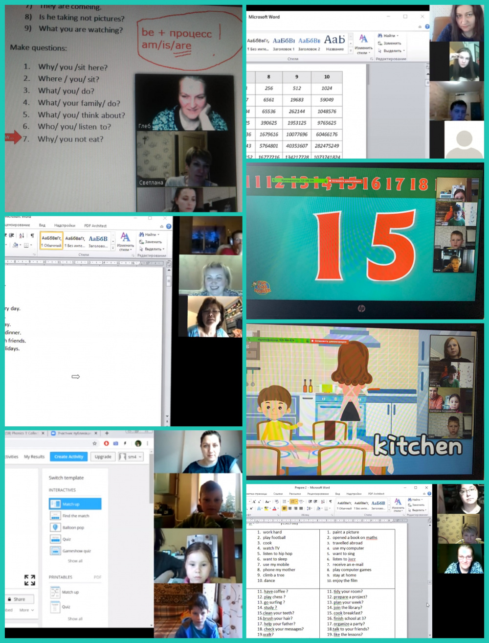This screenshot has height=643, width=489.
Task: Open Надстройки tab in 'friends.' Word window
Action: tap(65, 226)
